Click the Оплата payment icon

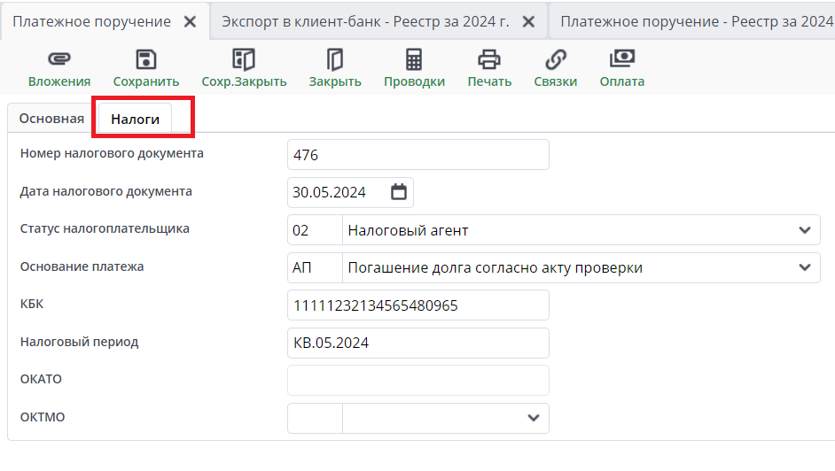click(x=622, y=58)
